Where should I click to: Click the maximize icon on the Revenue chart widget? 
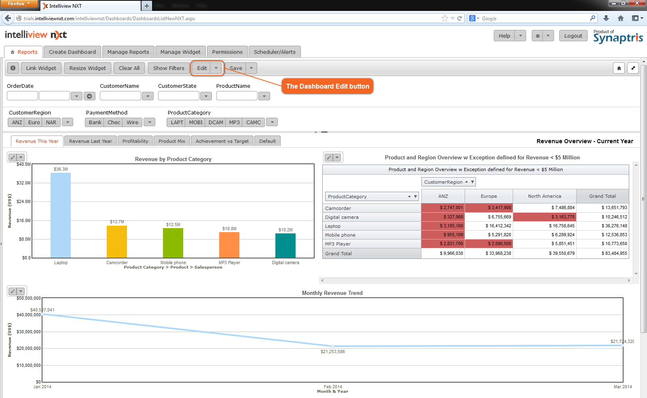coord(12,157)
